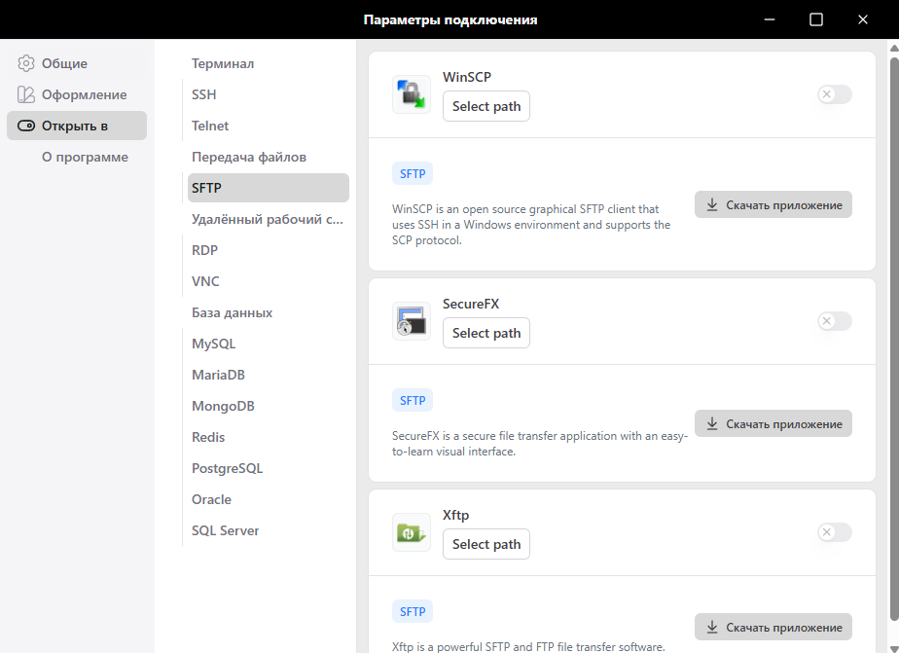This screenshot has height=653, width=899.
Task: Select MongoDB in the database list
Action: click(268, 406)
